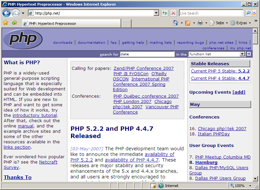Open the PHP London 2007 link
The height and width of the screenshot is (190, 260).
tap(132, 101)
